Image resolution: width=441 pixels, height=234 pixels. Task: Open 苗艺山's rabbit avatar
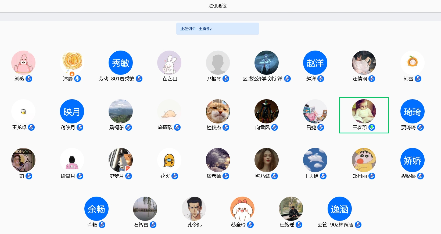point(169,63)
